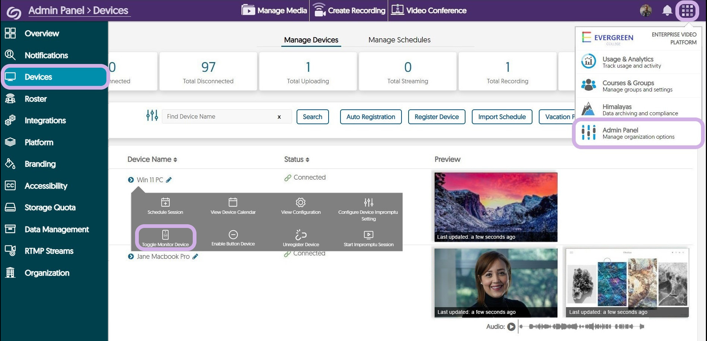Open the apps grid launcher
The height and width of the screenshot is (341, 707).
(687, 11)
